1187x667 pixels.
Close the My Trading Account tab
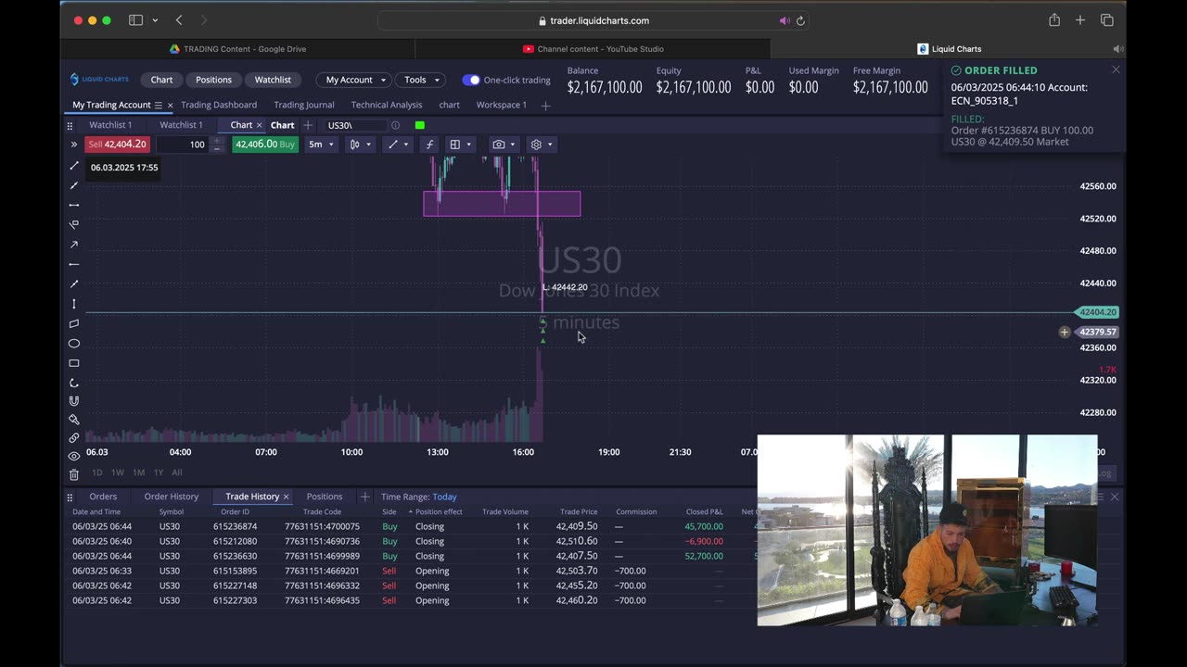click(170, 106)
